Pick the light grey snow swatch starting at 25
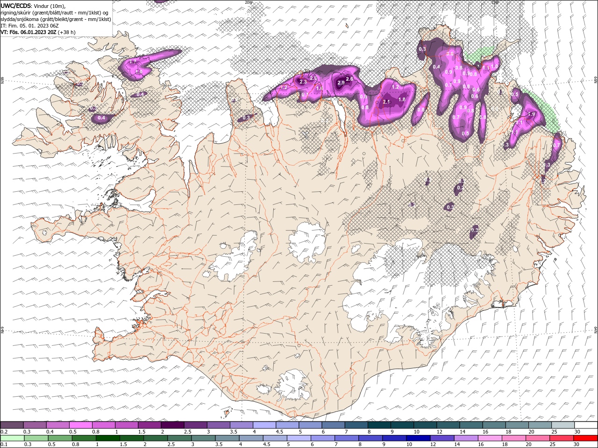The image size is (598, 448). click(x=563, y=425)
